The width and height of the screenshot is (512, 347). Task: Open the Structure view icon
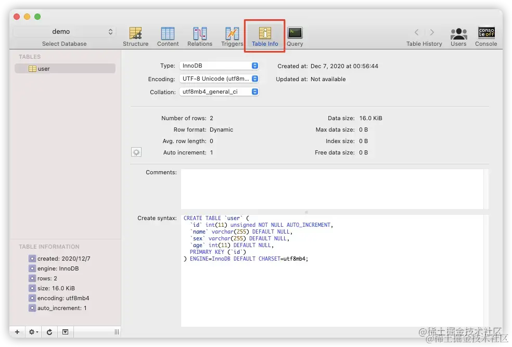pyautogui.click(x=135, y=33)
